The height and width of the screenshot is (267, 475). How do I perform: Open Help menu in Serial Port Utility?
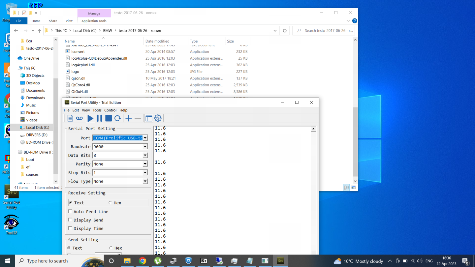pyautogui.click(x=123, y=110)
